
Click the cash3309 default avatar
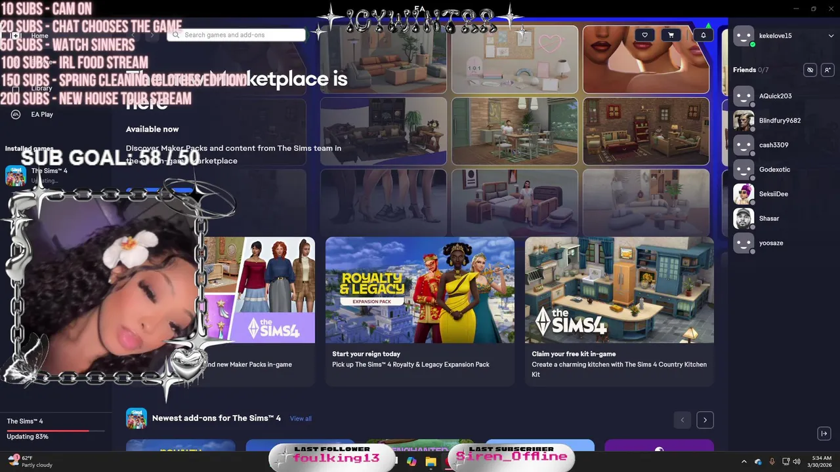coord(744,145)
